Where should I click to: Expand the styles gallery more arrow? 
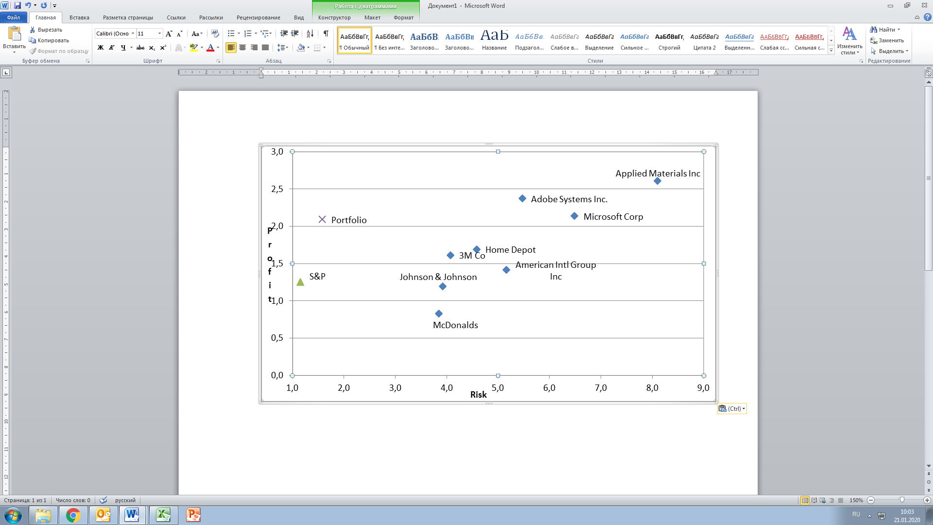click(x=831, y=51)
